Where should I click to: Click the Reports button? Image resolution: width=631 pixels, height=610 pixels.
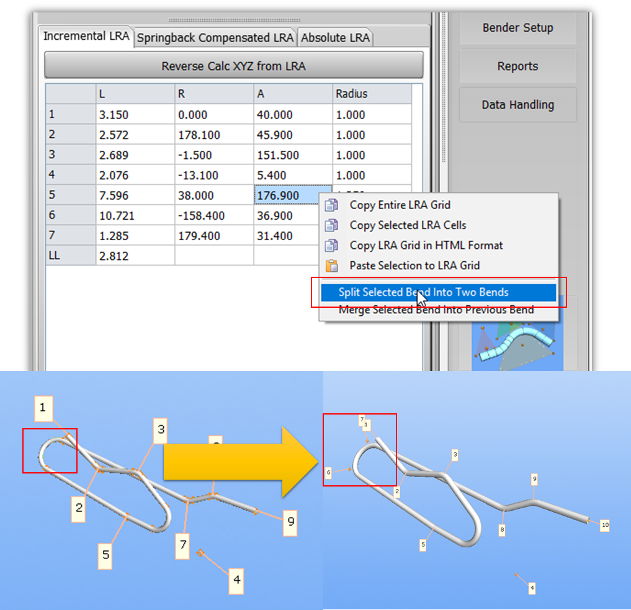click(x=517, y=66)
